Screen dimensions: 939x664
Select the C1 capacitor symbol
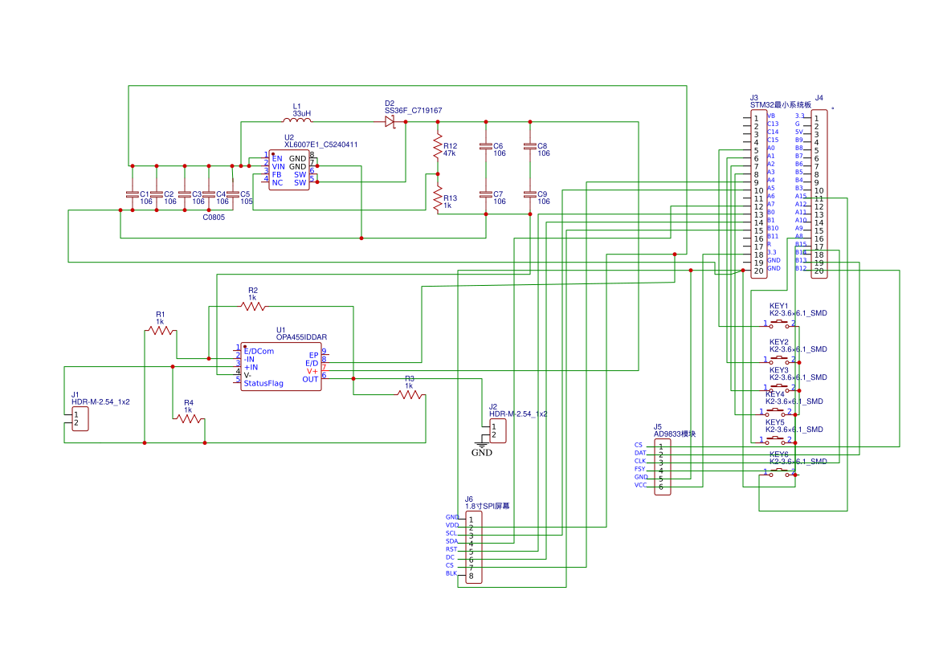tap(133, 194)
